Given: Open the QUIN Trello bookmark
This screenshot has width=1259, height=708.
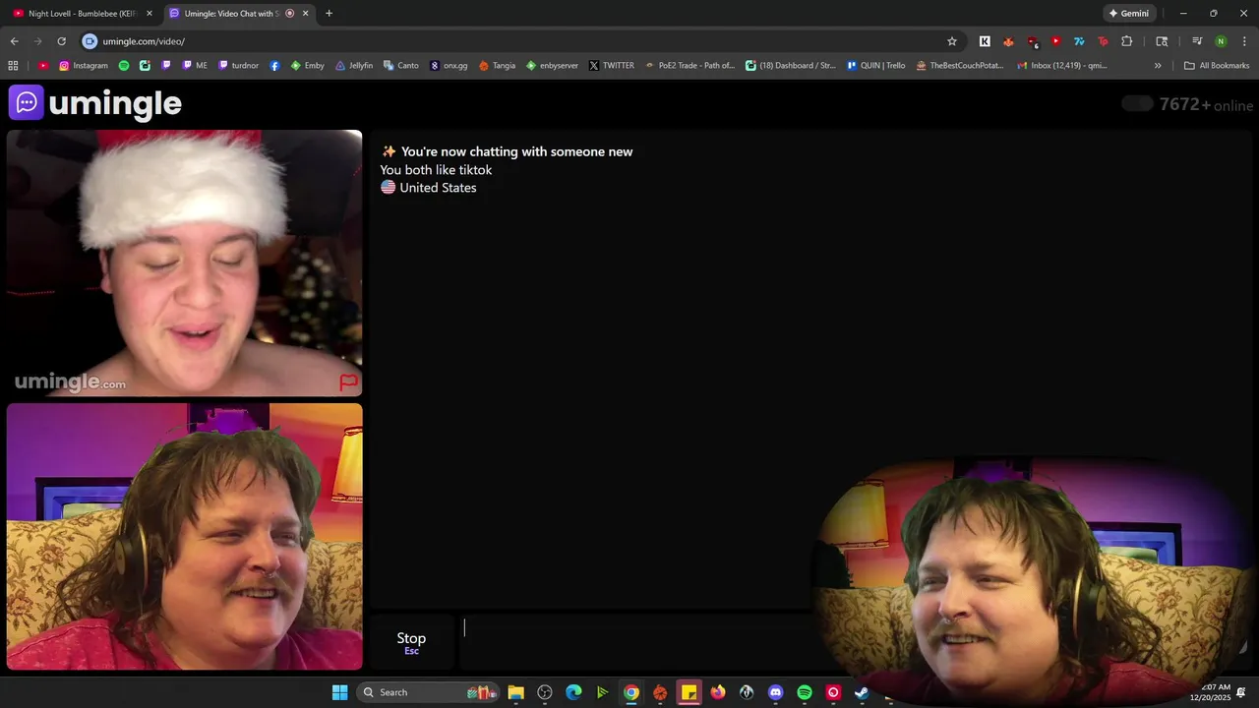Looking at the screenshot, I should pyautogui.click(x=875, y=66).
